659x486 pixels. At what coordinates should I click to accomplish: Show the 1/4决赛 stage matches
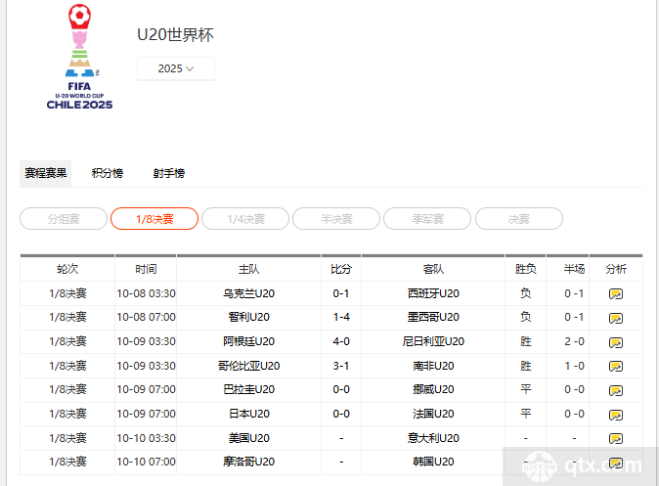click(x=245, y=219)
